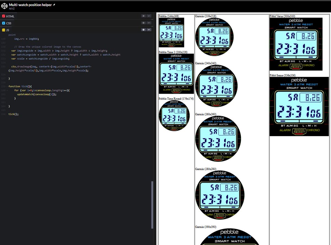
Task: Click the divider handle between editor and preview
Action: pos(155,128)
